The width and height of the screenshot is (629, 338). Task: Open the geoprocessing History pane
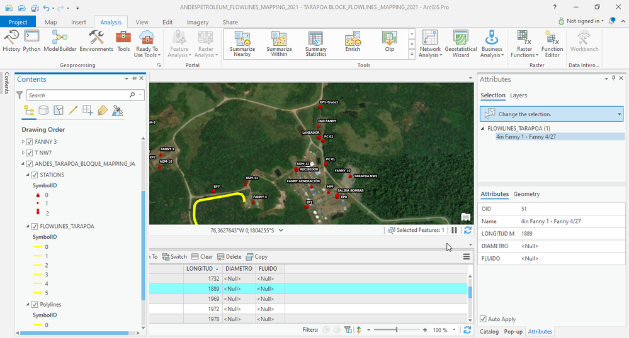tap(11, 40)
